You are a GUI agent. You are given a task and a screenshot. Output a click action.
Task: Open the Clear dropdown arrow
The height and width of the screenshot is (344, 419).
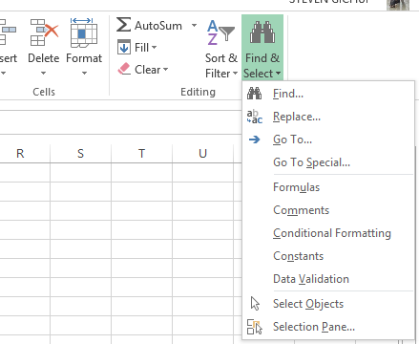click(x=165, y=69)
